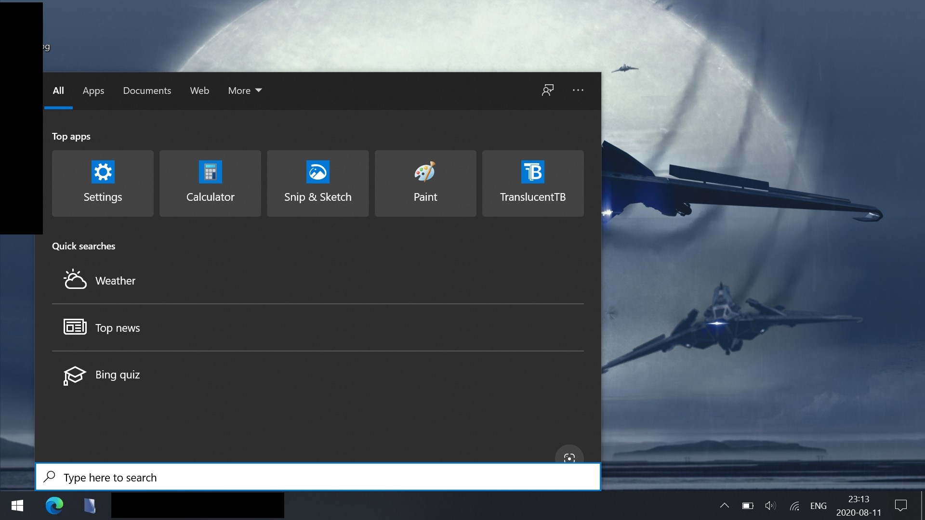Launch Calculator from Top apps
Viewport: 925px width, 520px height.
point(210,183)
